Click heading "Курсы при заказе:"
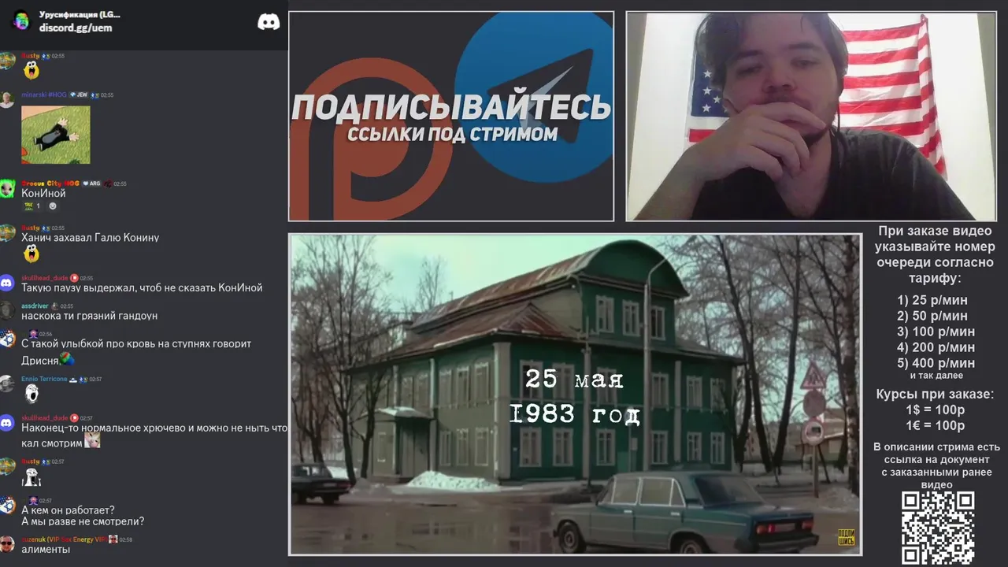 936,395
